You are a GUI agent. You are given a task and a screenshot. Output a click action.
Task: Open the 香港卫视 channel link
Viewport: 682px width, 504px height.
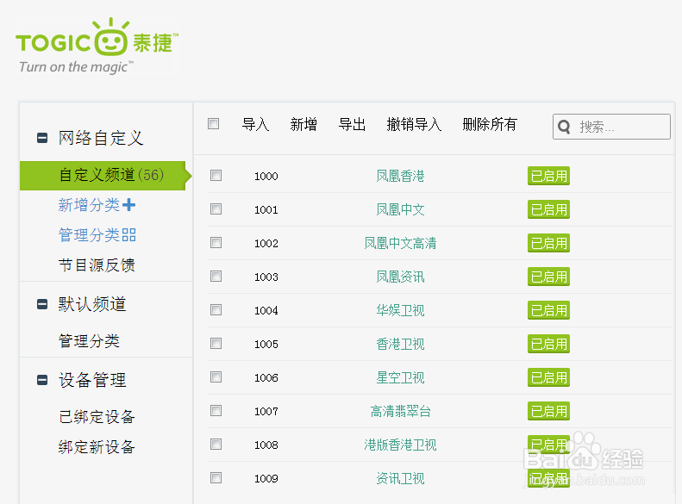[x=400, y=344]
